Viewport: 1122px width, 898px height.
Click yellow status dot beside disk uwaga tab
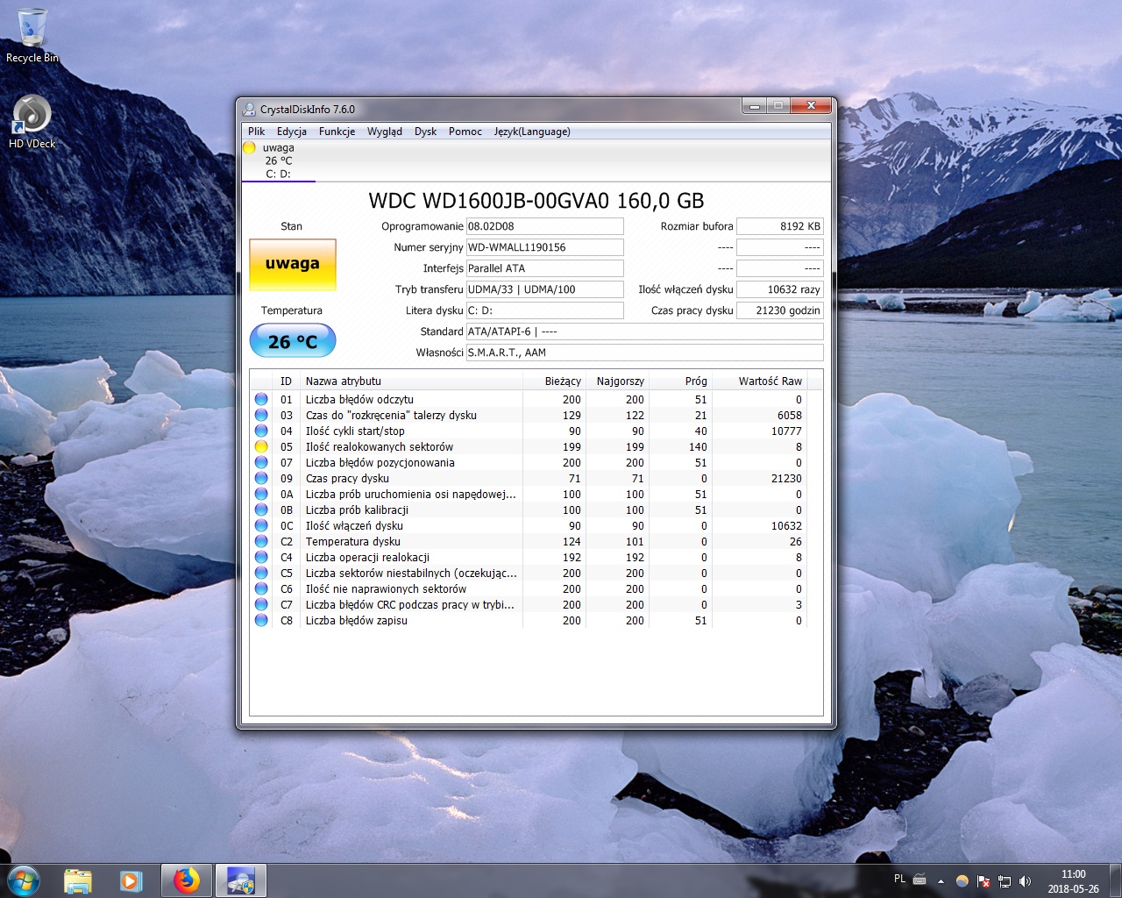(x=249, y=147)
